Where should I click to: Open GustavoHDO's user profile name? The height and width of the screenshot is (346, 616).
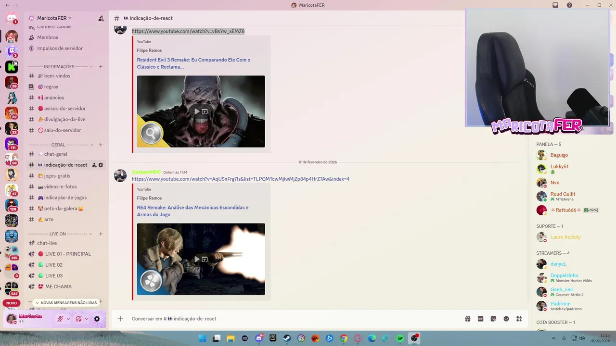pyautogui.click(x=146, y=172)
